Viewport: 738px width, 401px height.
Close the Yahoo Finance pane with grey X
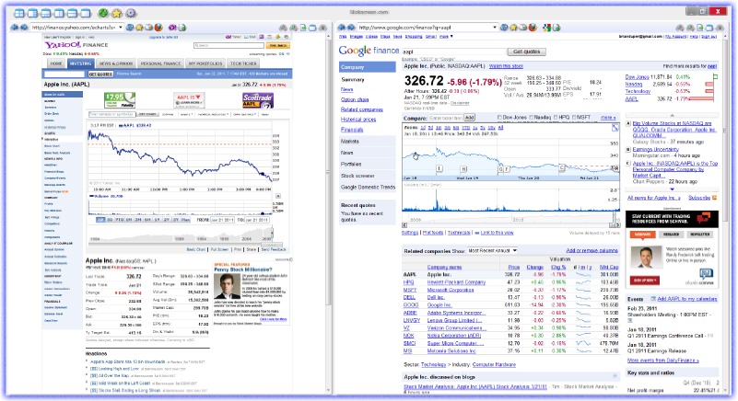pos(322,29)
